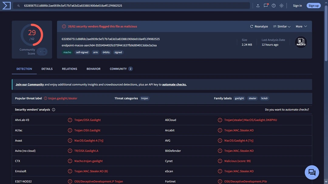Image resolution: width=328 pixels, height=184 pixels.
Task: Click the Emsisoft detection warning icon
Action: point(70,171)
